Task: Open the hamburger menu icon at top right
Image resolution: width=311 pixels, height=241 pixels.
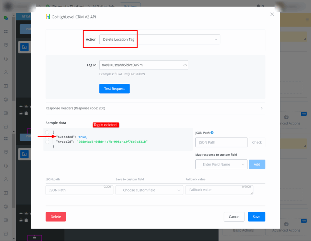Action: 307,20
